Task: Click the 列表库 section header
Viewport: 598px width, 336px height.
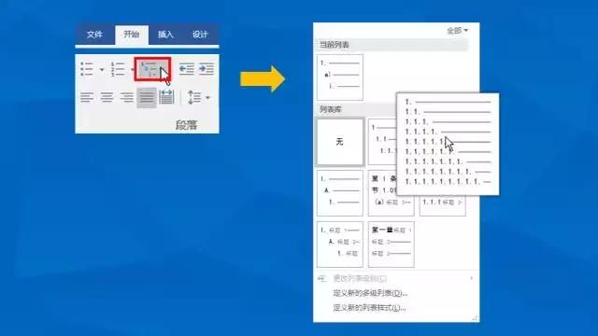Action: pos(331,110)
